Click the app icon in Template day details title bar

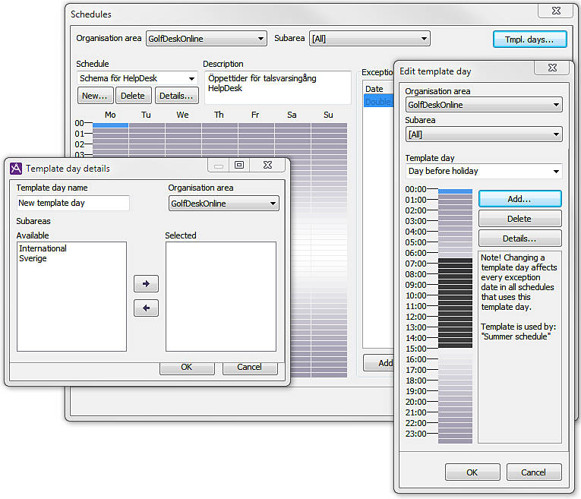click(16, 169)
